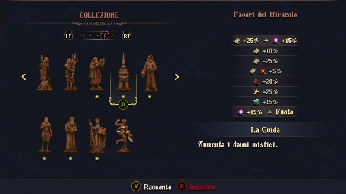Pick the statue with lightning branches
This screenshot has width=346, height=194.
(x=71, y=72)
